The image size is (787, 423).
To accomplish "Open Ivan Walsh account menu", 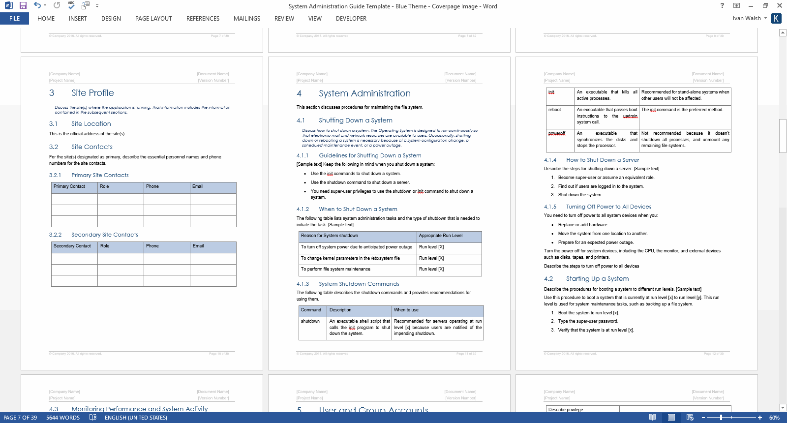I will pos(750,18).
